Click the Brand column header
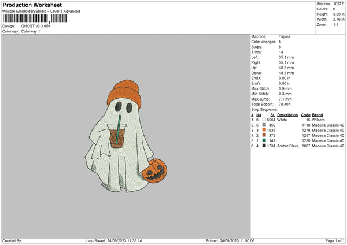 pyautogui.click(x=318, y=115)
